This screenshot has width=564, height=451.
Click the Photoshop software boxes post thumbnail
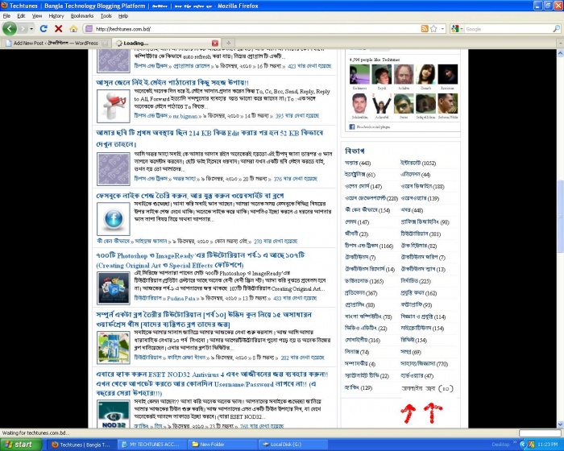pos(114,288)
